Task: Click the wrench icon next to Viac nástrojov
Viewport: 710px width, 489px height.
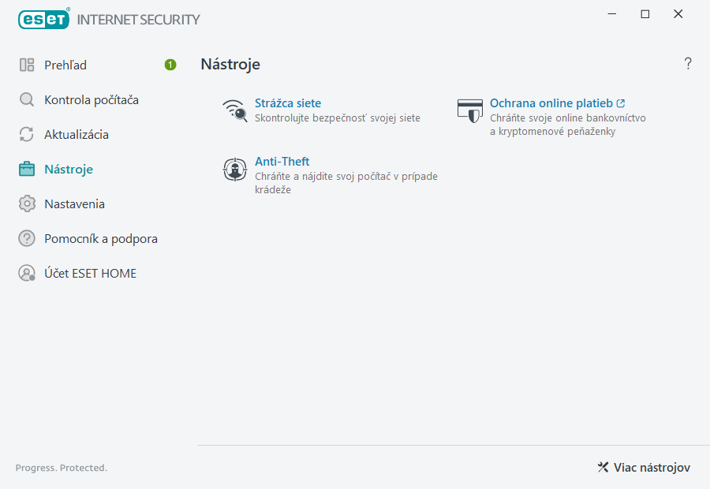Action: (603, 467)
